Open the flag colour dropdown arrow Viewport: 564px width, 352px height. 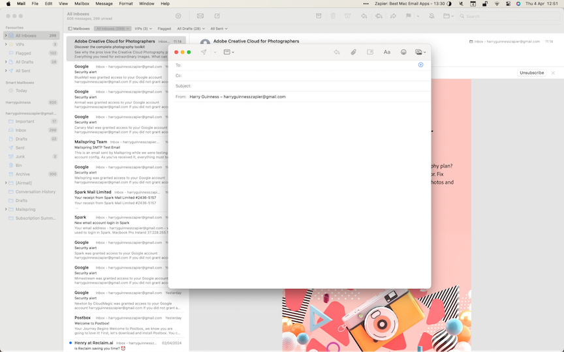[x=418, y=16]
